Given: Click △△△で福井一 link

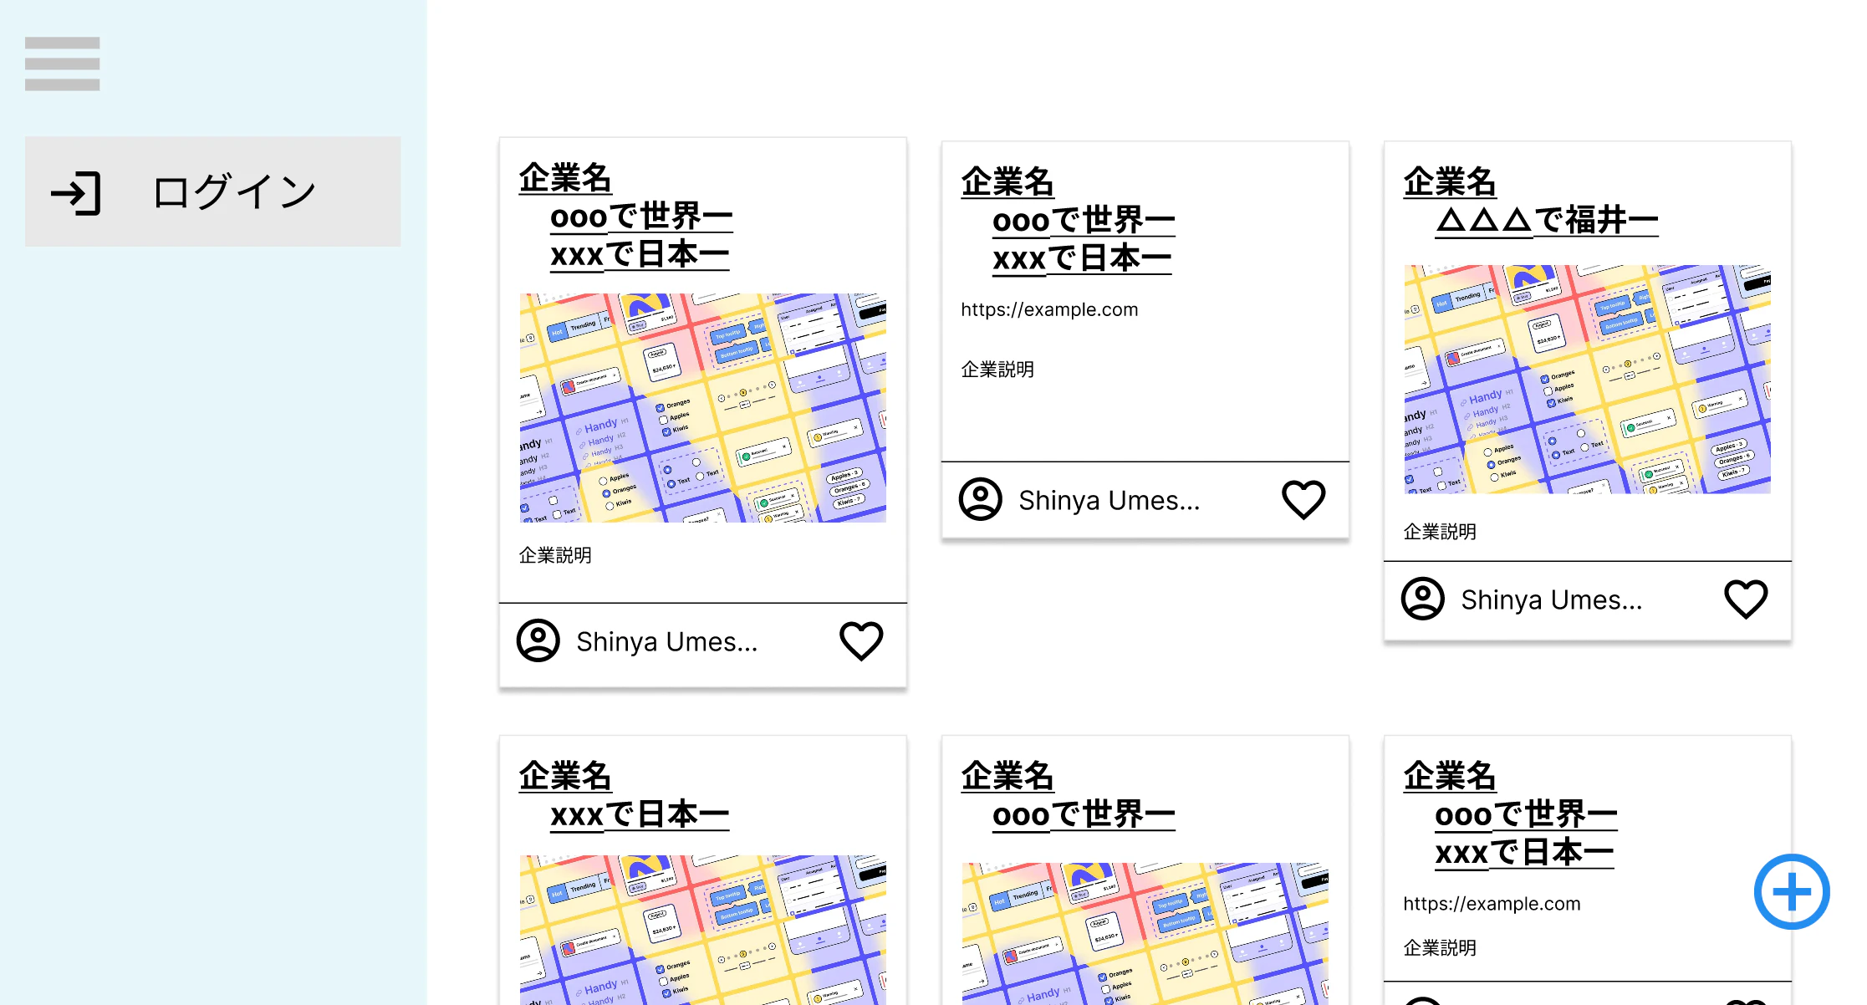Looking at the screenshot, I should pyautogui.click(x=1547, y=221).
